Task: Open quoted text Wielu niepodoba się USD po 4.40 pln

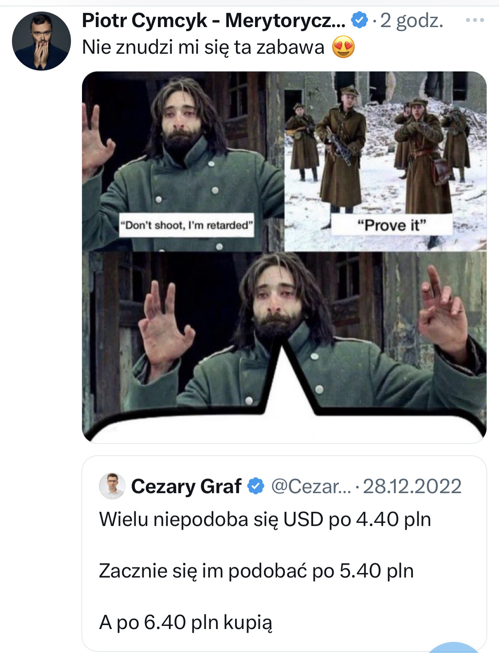Action: [x=265, y=519]
